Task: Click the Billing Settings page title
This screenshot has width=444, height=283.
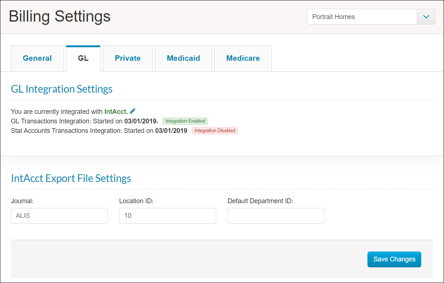Action: point(60,17)
